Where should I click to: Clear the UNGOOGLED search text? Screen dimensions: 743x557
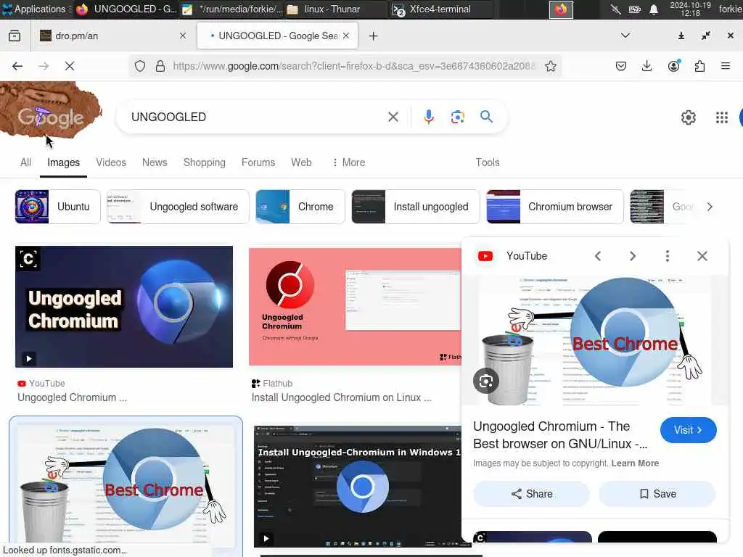(393, 117)
